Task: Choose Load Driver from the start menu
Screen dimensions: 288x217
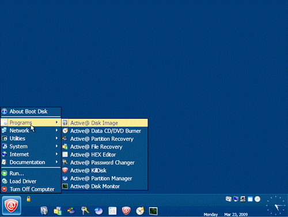Action: click(x=31, y=181)
